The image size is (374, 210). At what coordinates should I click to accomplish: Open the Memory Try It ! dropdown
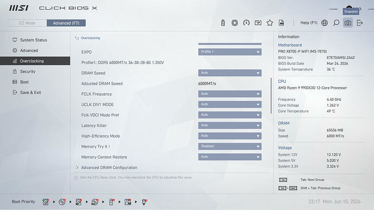(230, 146)
